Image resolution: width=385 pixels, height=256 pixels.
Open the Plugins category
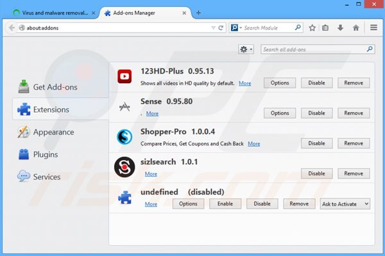[45, 154]
